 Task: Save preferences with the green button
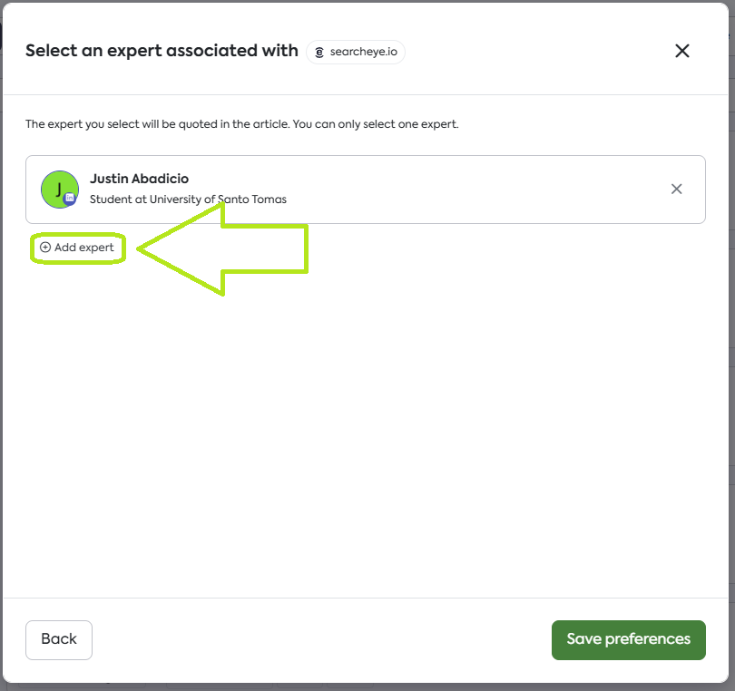pyautogui.click(x=628, y=639)
